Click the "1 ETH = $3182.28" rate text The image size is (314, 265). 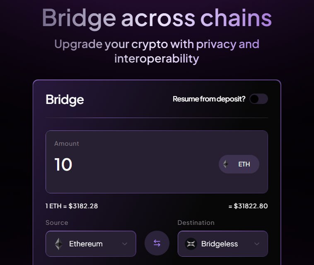(72, 206)
